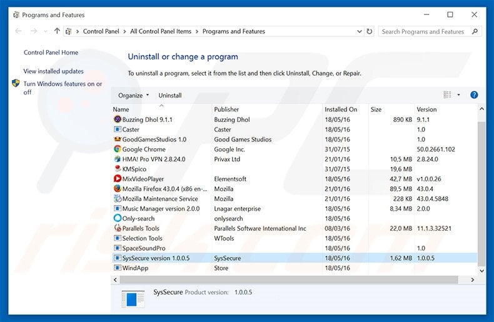Expand the view options dropdown arrow

point(459,95)
